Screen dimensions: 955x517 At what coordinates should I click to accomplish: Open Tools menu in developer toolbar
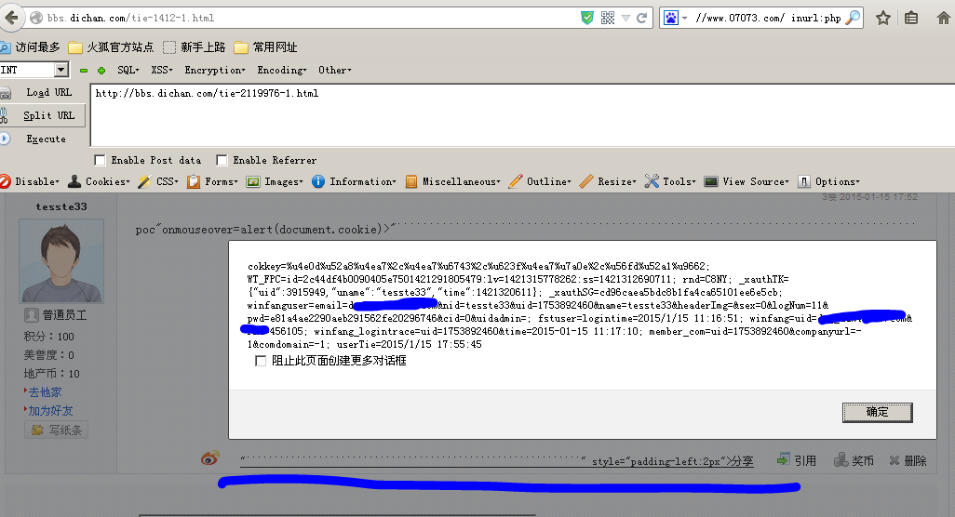coord(670,181)
